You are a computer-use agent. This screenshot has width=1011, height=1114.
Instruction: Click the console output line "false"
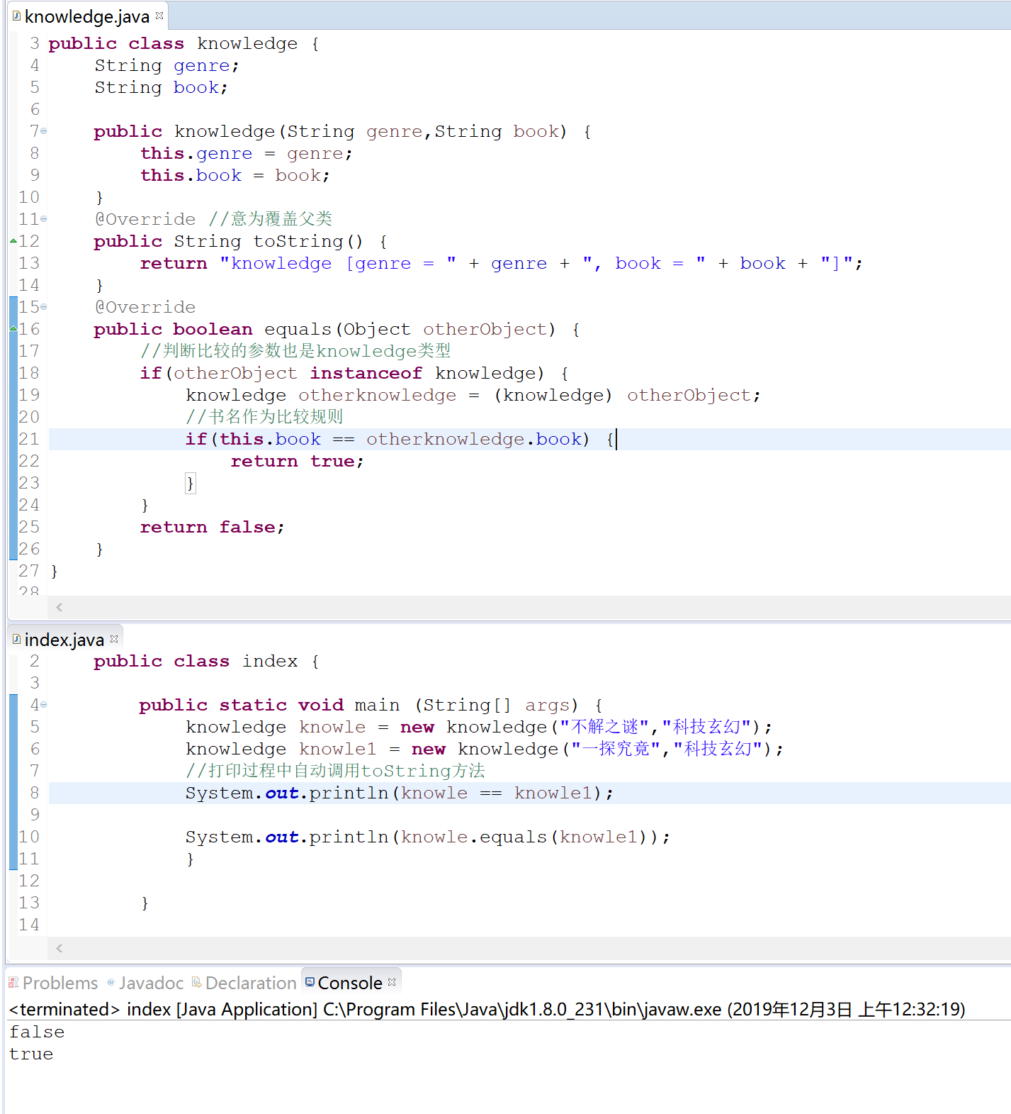pos(37,1032)
